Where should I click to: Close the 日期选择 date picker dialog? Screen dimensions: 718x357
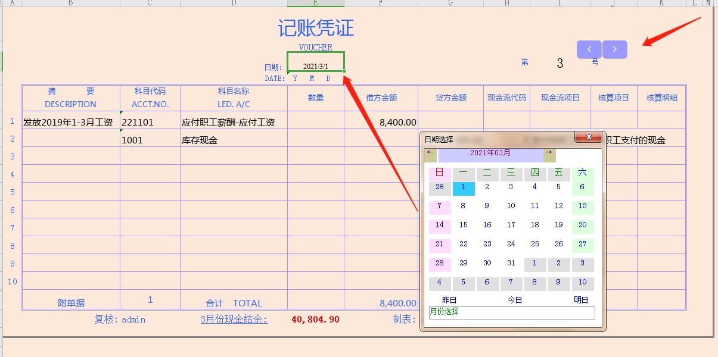tap(589, 137)
